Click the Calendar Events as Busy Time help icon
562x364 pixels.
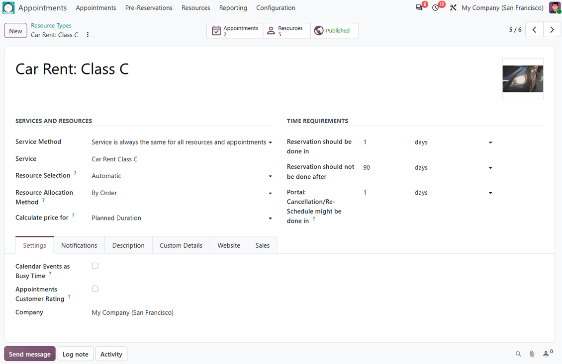tap(50, 274)
